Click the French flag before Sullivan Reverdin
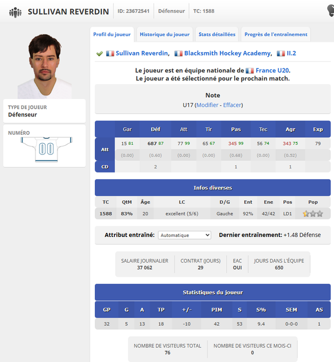The width and height of the screenshot is (334, 362). [x=110, y=54]
